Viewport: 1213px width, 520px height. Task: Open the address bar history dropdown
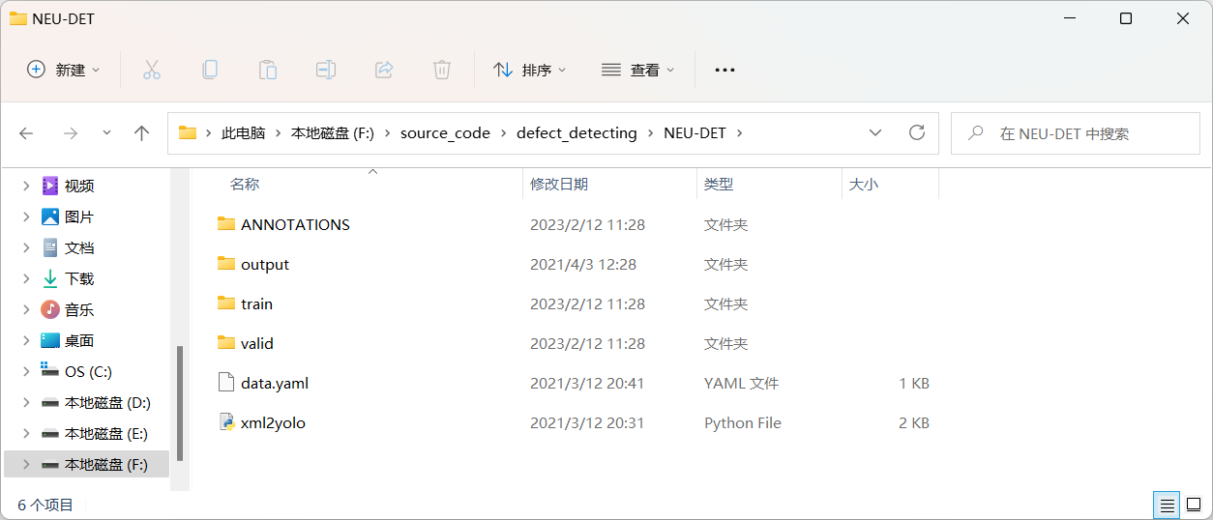875,133
